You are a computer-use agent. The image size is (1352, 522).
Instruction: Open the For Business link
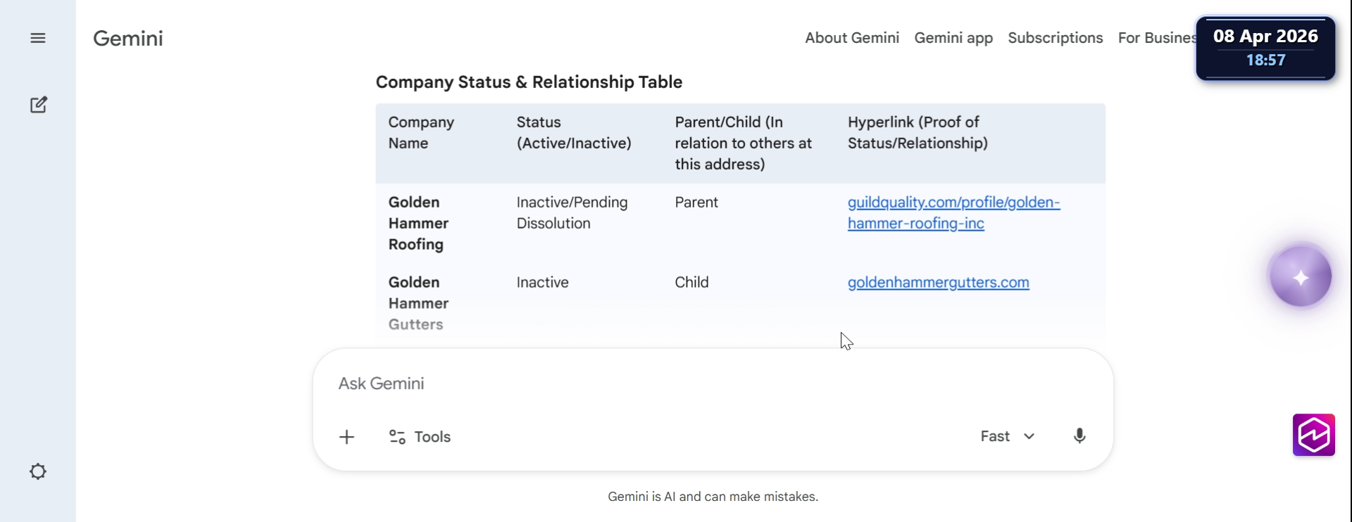pyautogui.click(x=1156, y=38)
